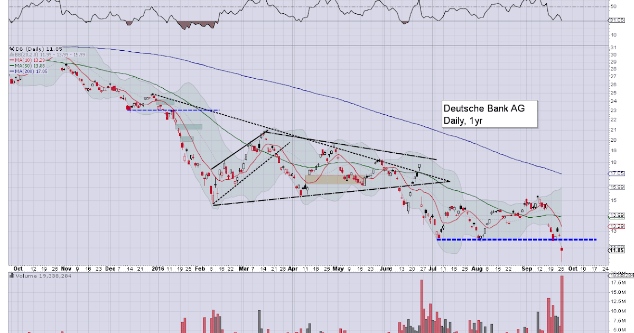Click the Apr label on date axis
634x333 pixels.
coord(294,268)
